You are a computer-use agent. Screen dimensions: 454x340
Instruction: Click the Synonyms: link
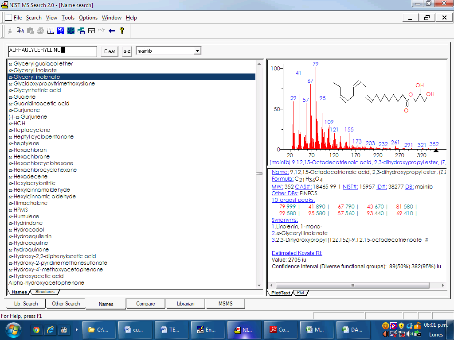(x=285, y=220)
